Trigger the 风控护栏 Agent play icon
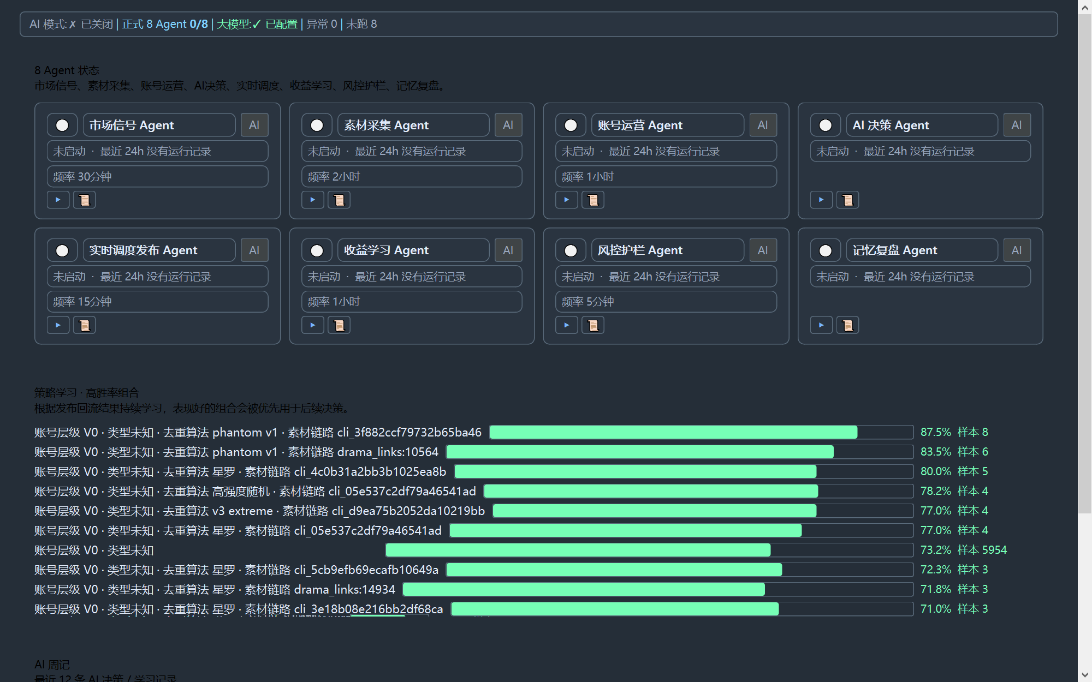This screenshot has width=1092, height=682. 567,325
